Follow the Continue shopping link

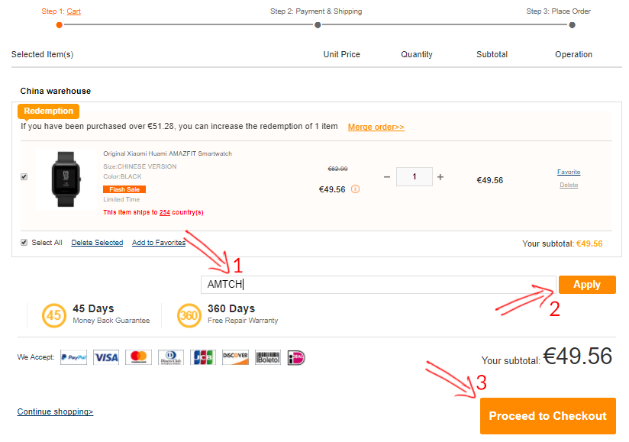coord(56,412)
